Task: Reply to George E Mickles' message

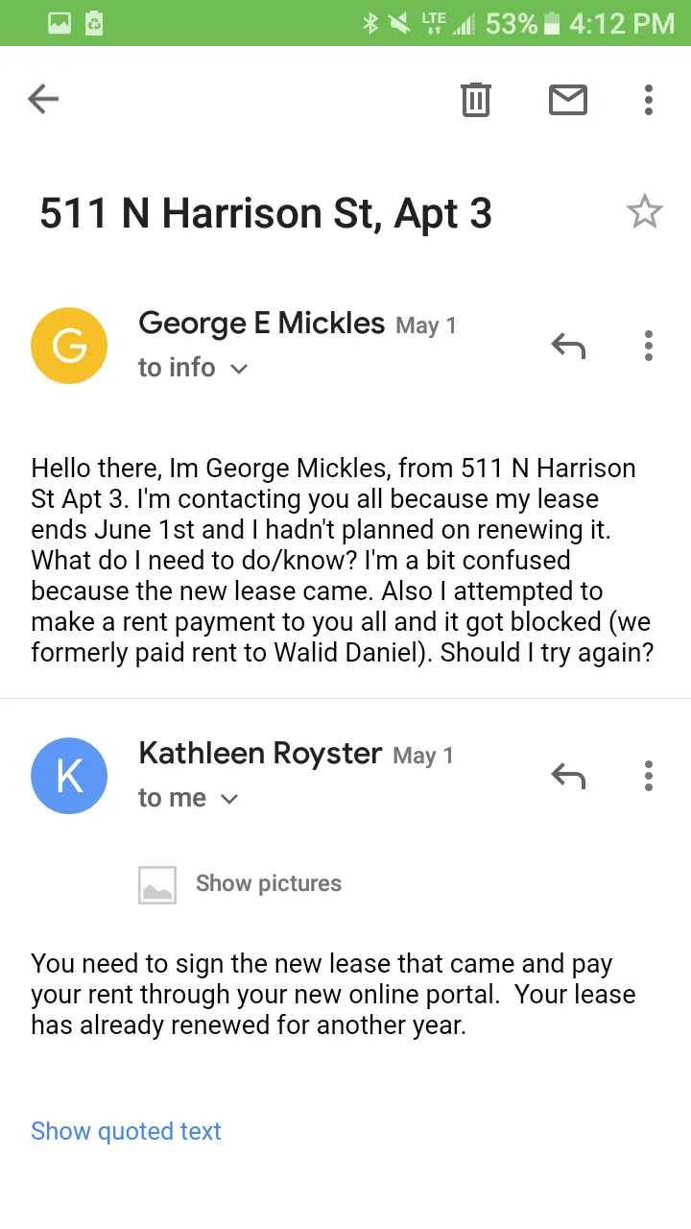Action: click(567, 346)
